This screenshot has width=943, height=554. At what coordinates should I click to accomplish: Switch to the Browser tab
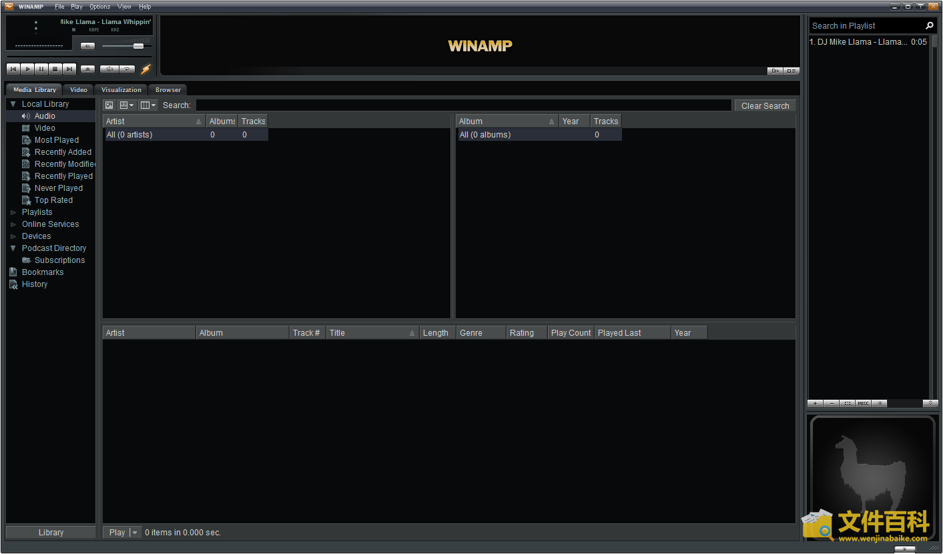pos(168,89)
